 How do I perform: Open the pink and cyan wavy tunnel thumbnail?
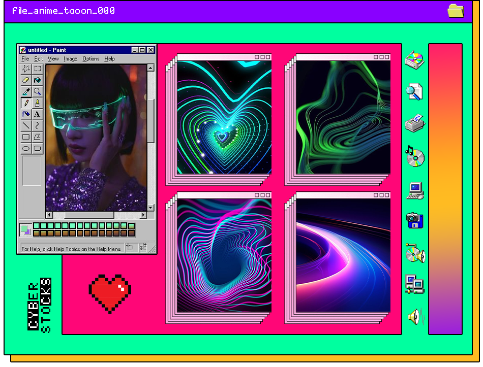pos(224,255)
